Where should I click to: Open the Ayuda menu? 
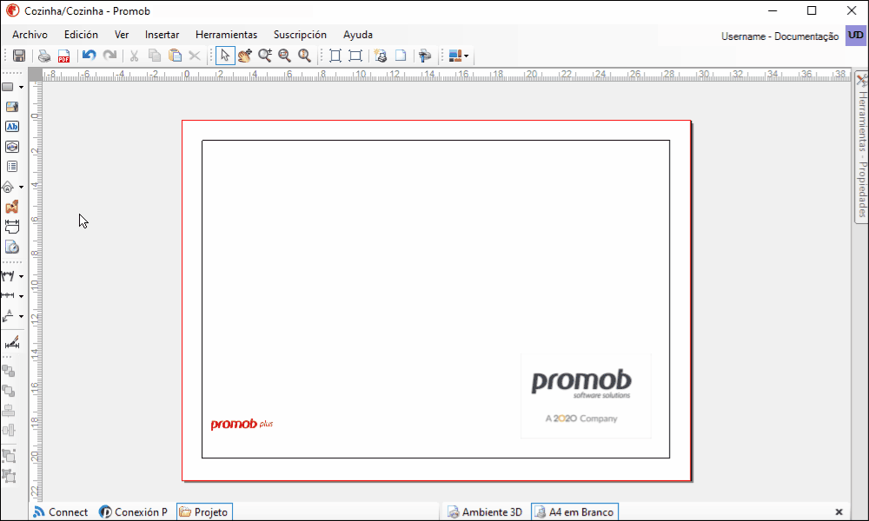tap(357, 35)
